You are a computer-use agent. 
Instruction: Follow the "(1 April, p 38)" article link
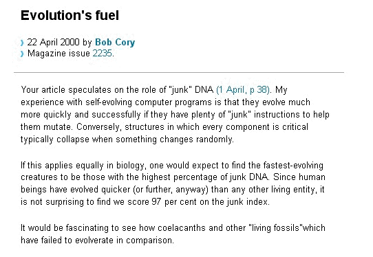click(x=243, y=90)
